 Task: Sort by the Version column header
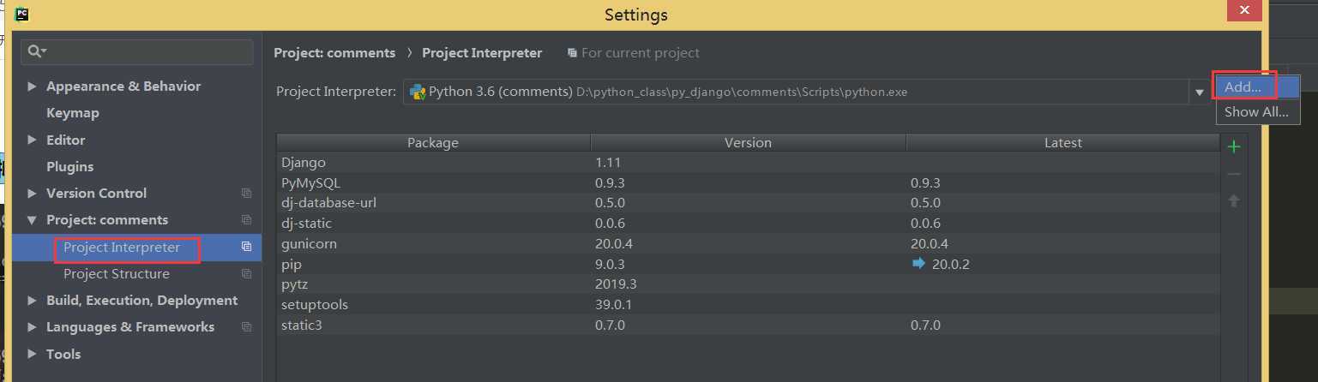pyautogui.click(x=748, y=143)
